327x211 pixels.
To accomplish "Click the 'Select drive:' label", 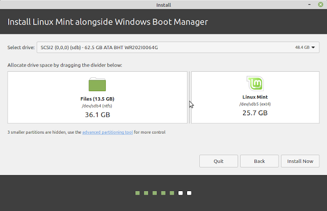I will [21, 48].
